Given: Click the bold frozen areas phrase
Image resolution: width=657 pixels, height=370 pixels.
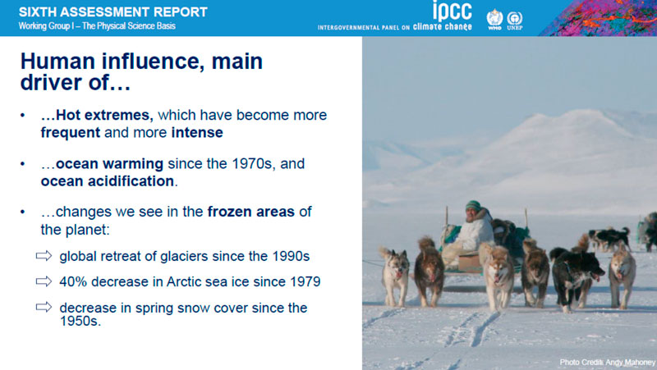Looking at the screenshot, I should click(x=251, y=212).
